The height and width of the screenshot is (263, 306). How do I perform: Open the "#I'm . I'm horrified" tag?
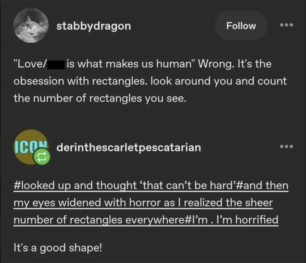tap(231, 220)
